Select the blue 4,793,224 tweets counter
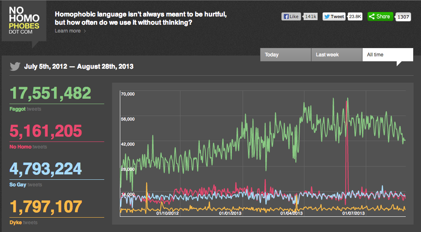This screenshot has height=232, width=421. [x=46, y=169]
